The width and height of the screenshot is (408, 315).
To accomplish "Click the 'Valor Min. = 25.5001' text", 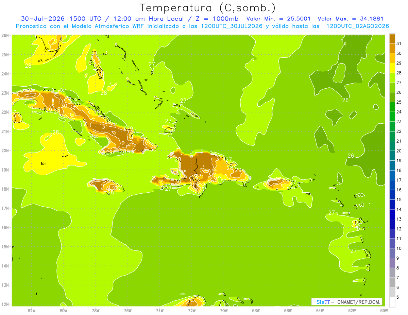I will [x=278, y=19].
